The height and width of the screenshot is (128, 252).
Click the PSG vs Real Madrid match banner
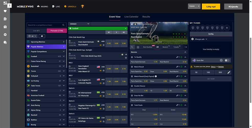click(x=159, y=33)
